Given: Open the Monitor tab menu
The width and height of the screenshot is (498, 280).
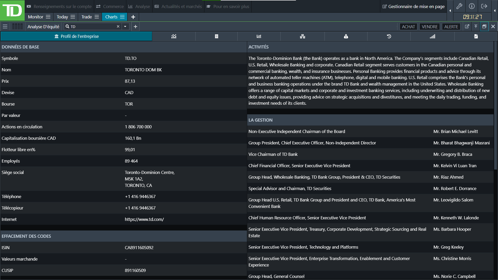Looking at the screenshot, I should pyautogui.click(x=48, y=17).
